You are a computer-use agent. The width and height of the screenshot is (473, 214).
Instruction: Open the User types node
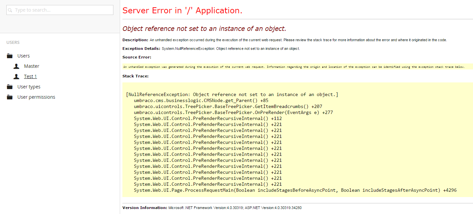[29, 87]
